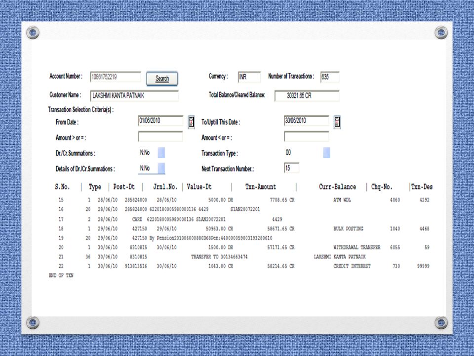Click the END OF TXN marker text
Image resolution: width=474 pixels, height=356 pixels.
click(x=61, y=275)
